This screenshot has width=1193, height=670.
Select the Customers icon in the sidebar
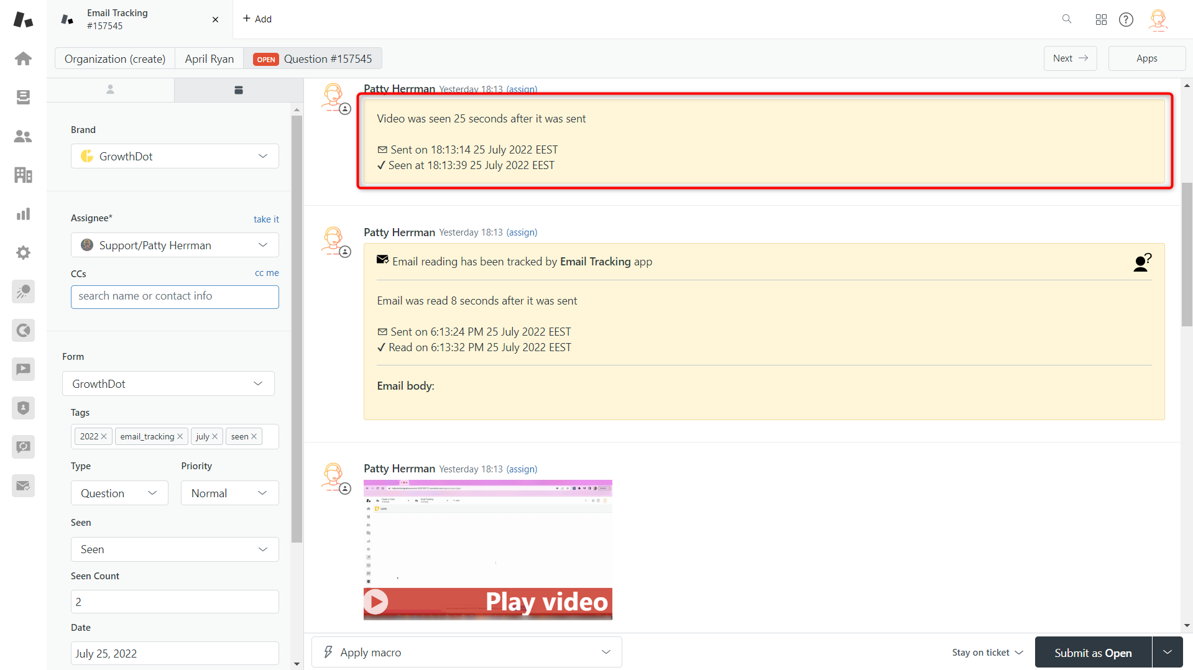click(23, 136)
